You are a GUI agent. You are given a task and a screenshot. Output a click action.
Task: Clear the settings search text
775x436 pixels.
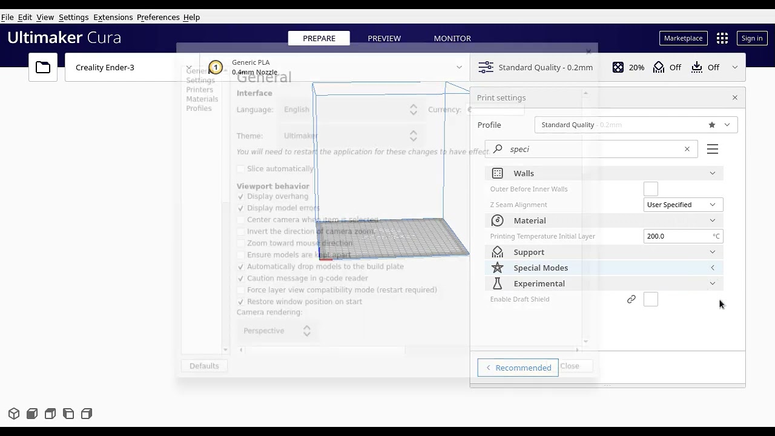(x=687, y=149)
